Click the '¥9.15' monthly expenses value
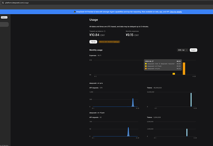The image size is (213, 146). (x=129, y=35)
